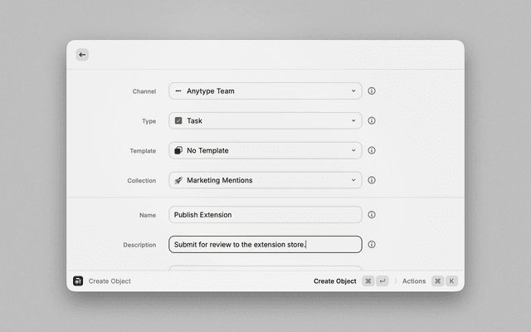Click the info icon beside Template
This screenshot has width=531, height=332.
372,151
